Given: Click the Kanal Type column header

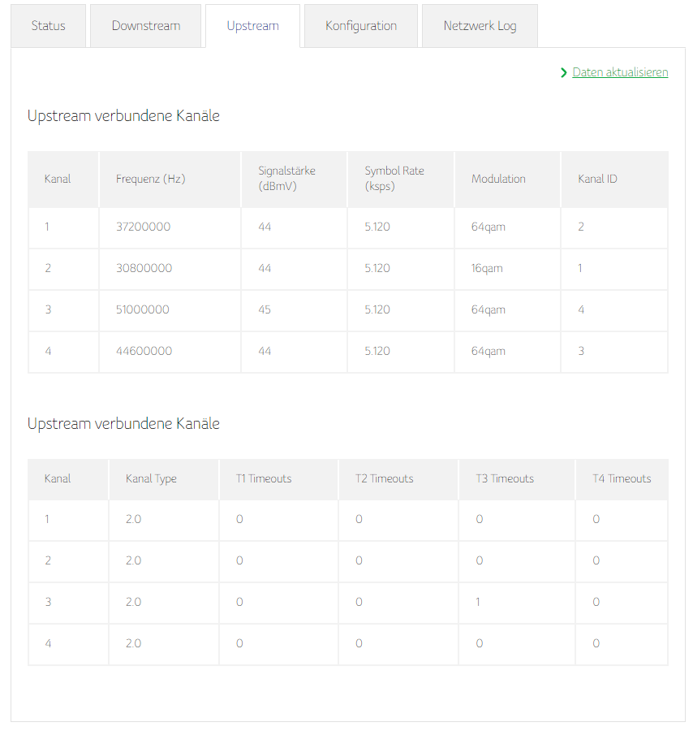Looking at the screenshot, I should coord(163,479).
